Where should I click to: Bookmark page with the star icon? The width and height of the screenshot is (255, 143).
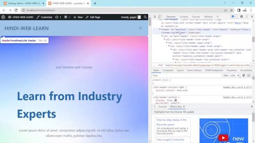pos(231,10)
